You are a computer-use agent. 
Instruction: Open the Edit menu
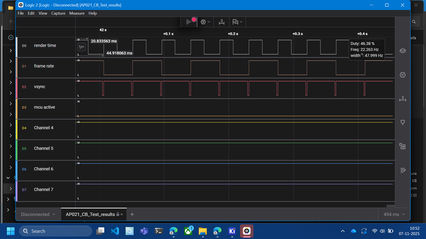(x=31, y=13)
